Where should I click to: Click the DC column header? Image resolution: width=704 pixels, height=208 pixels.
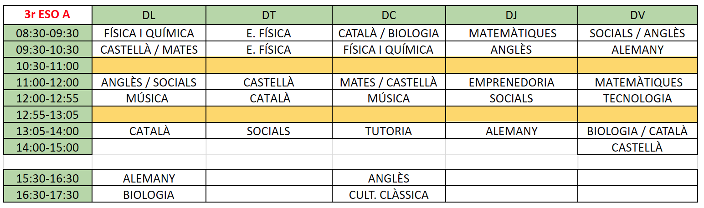click(x=389, y=15)
